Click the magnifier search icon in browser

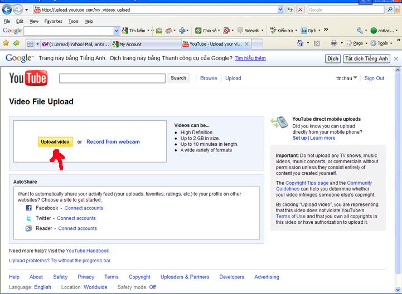[390, 10]
